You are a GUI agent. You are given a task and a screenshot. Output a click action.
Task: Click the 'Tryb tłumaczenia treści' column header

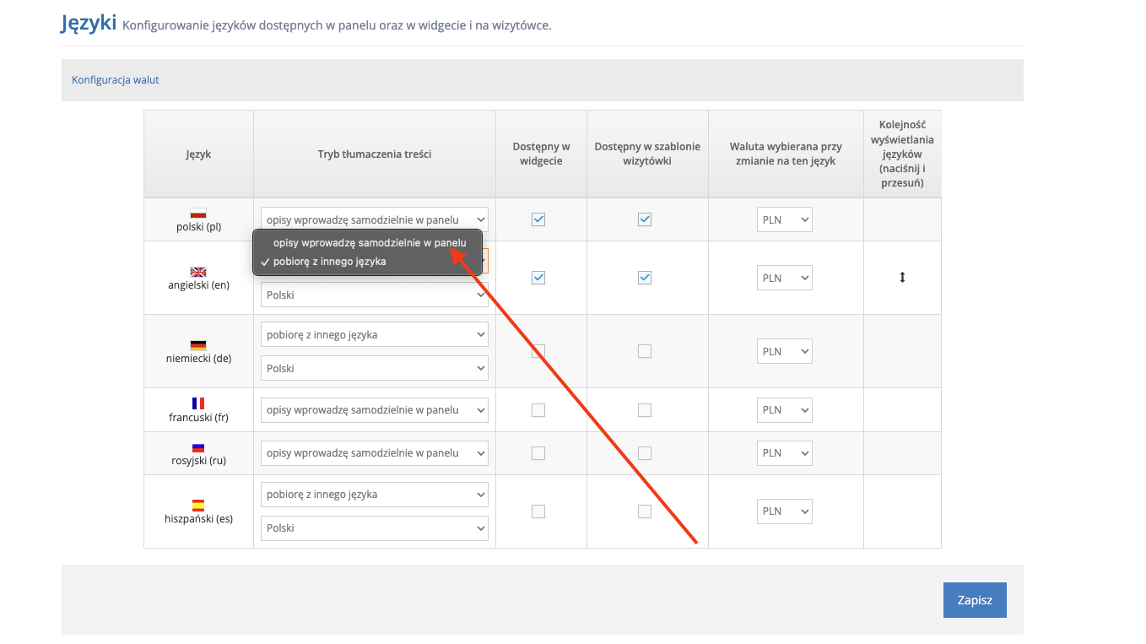[375, 154]
